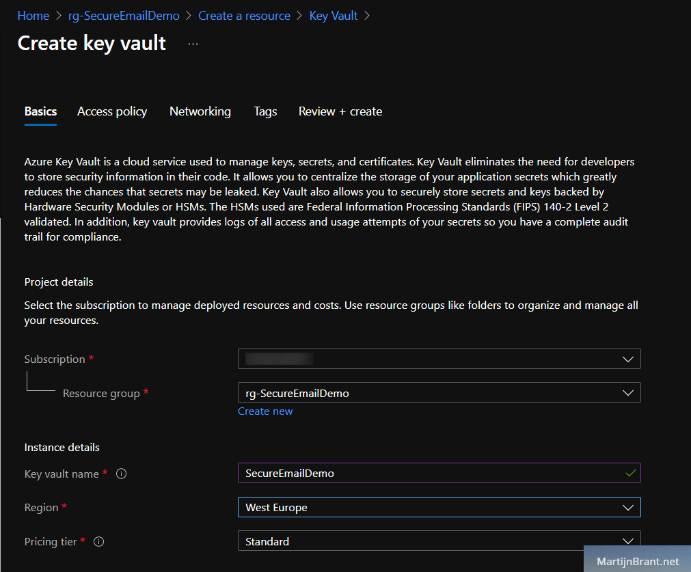This screenshot has height=572, width=691.
Task: Click the Resource group field label
Action: point(101,393)
